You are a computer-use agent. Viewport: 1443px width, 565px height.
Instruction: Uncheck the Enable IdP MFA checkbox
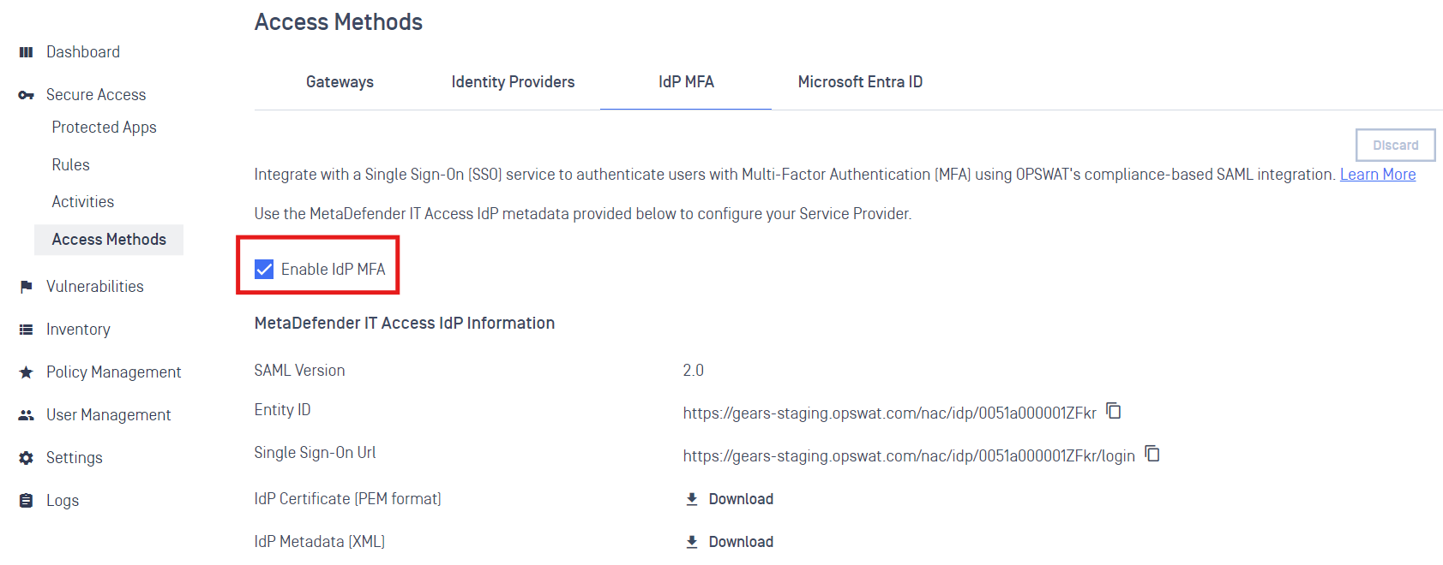[264, 270]
